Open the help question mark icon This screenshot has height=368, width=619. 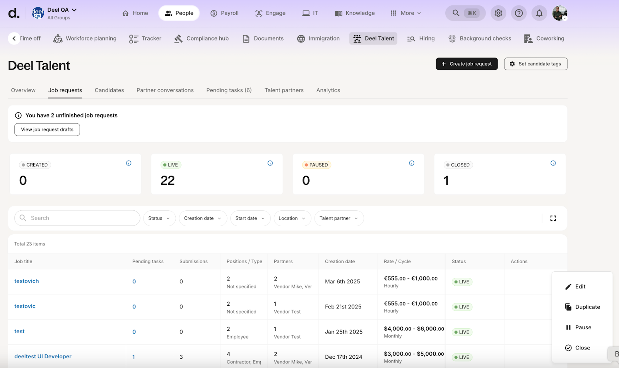[519, 13]
